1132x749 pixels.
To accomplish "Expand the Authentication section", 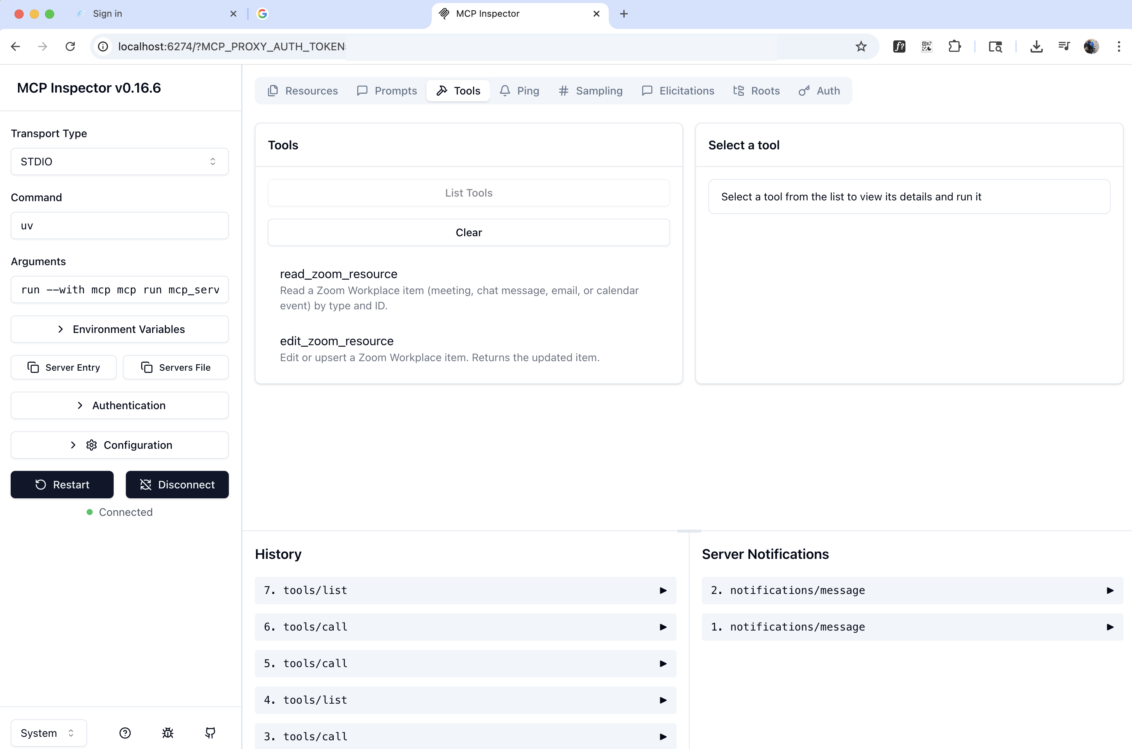I will (x=119, y=405).
